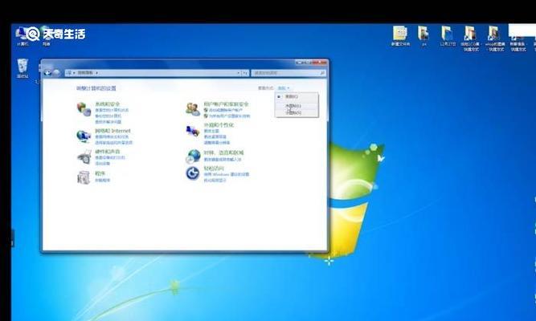Select the Small icons view option
Screen dimensions: 536x321
pos(293,113)
